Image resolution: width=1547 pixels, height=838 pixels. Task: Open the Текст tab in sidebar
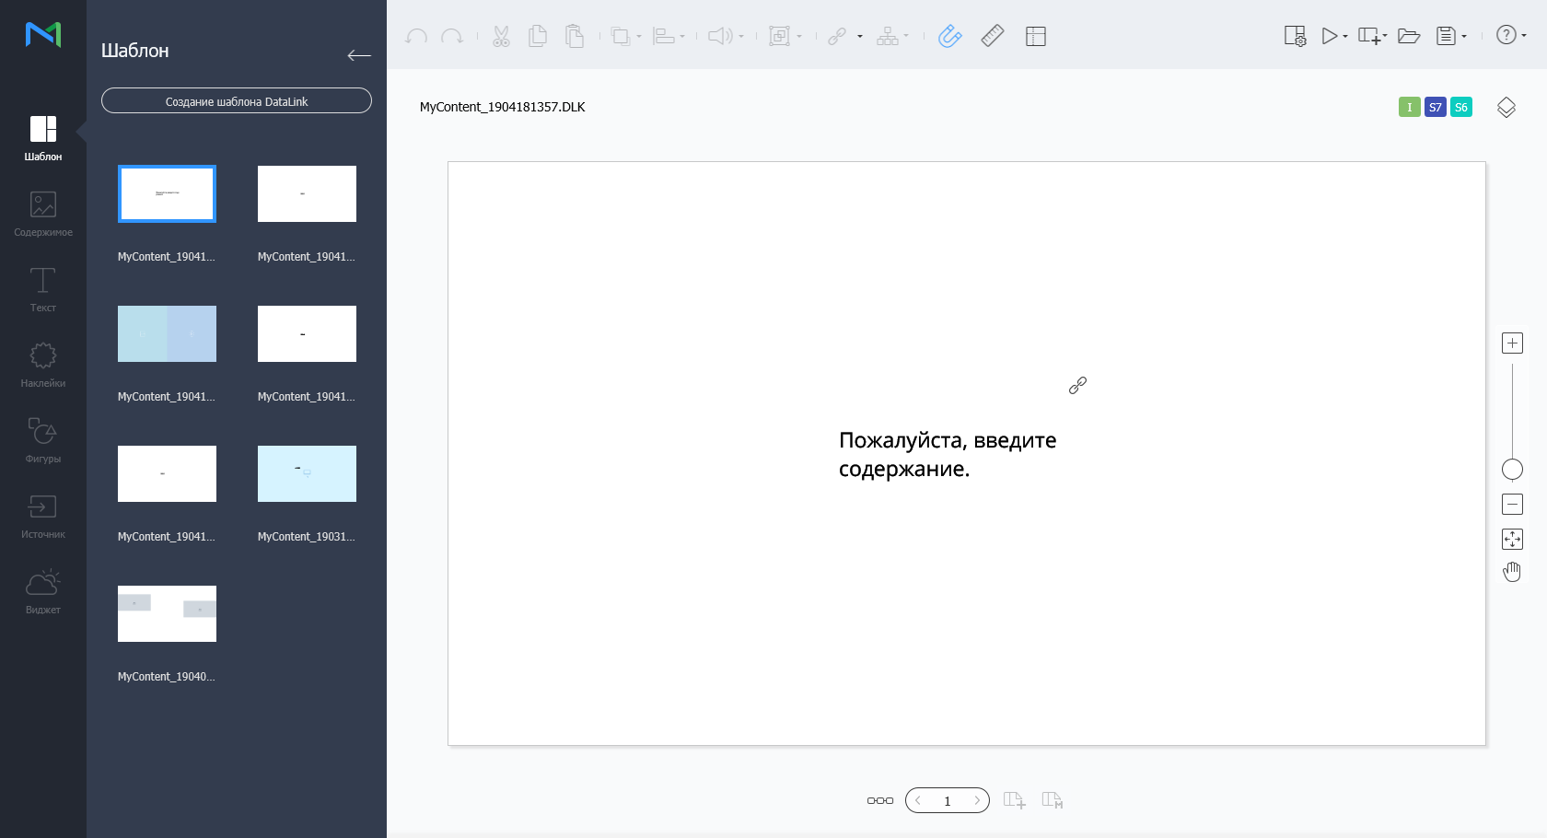click(x=43, y=289)
